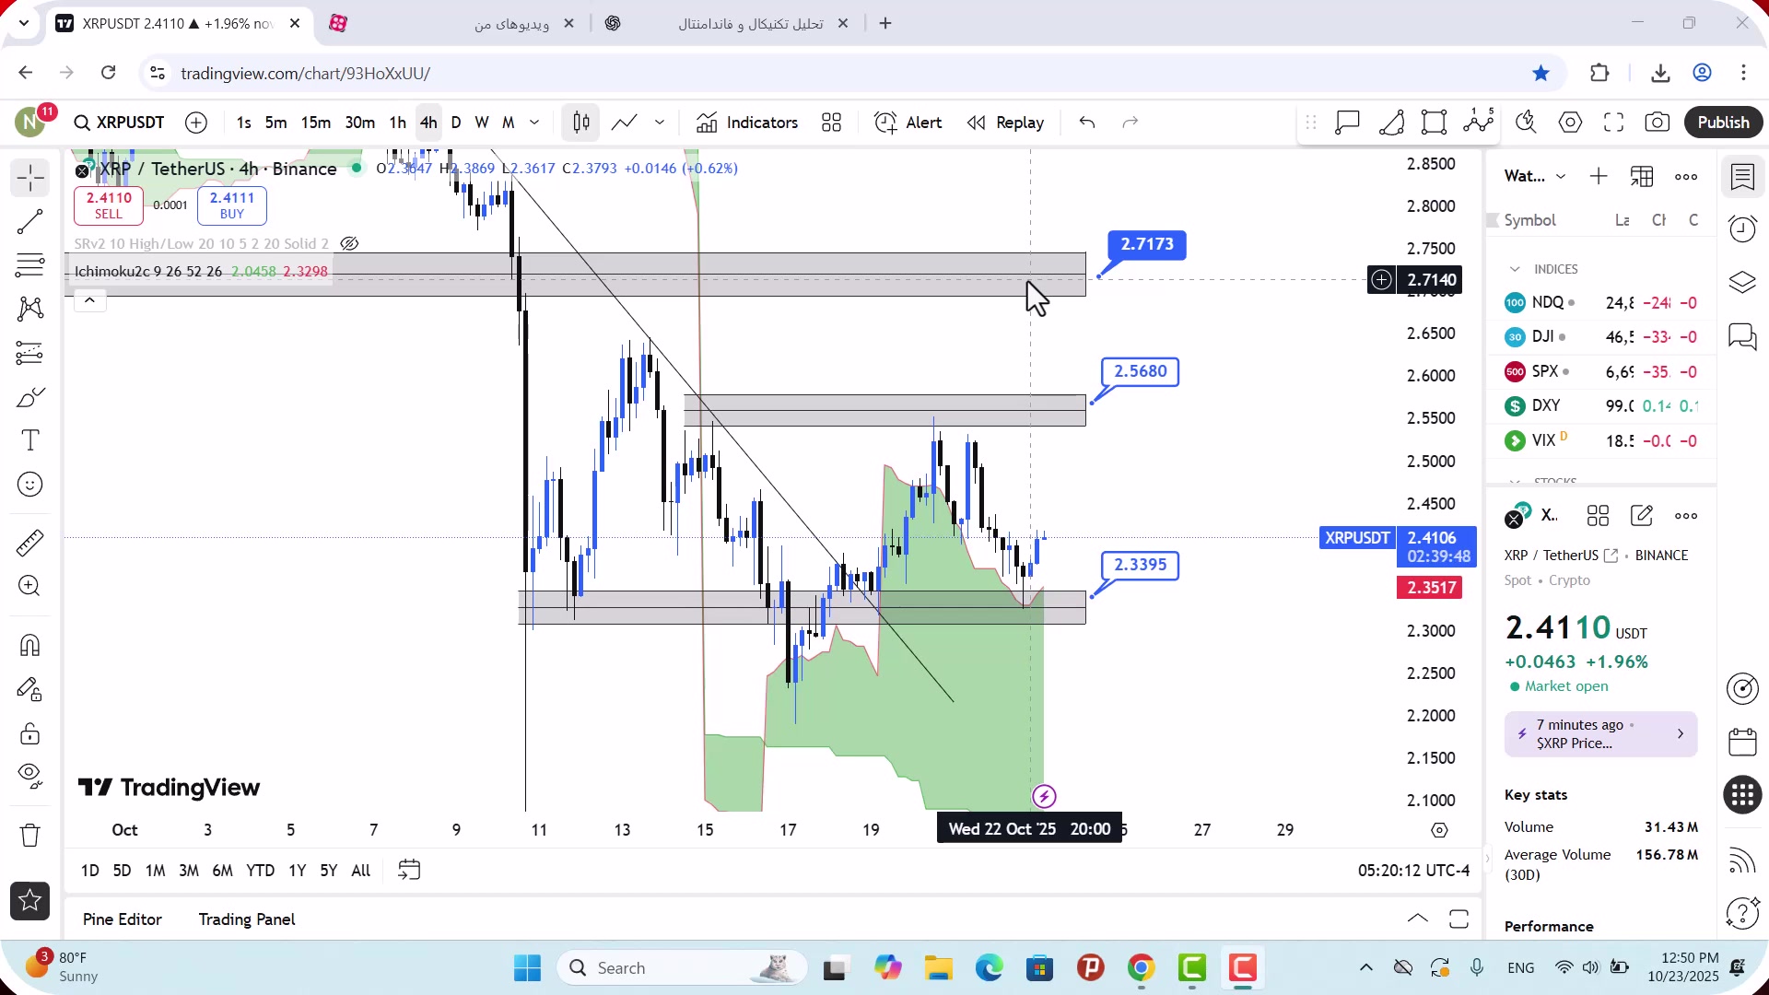The image size is (1769, 995).
Task: Switch to the daily D interval
Action: (x=456, y=123)
